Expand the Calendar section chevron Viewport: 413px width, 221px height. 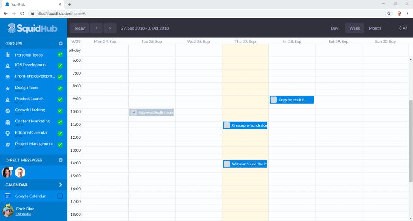61,185
